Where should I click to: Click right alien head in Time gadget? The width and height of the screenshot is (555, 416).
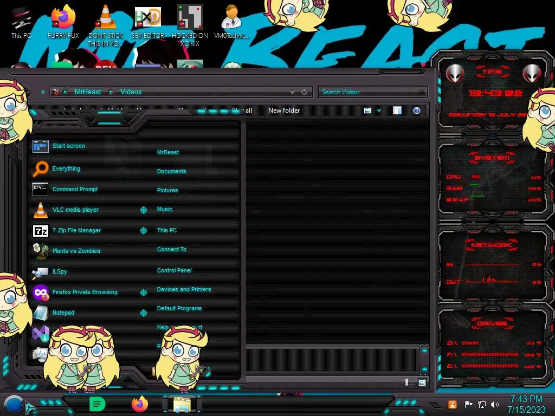coord(532,74)
